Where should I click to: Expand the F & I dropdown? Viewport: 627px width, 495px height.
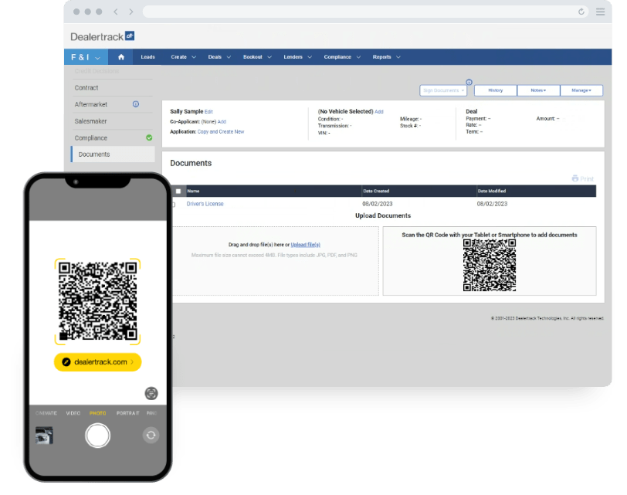86,57
